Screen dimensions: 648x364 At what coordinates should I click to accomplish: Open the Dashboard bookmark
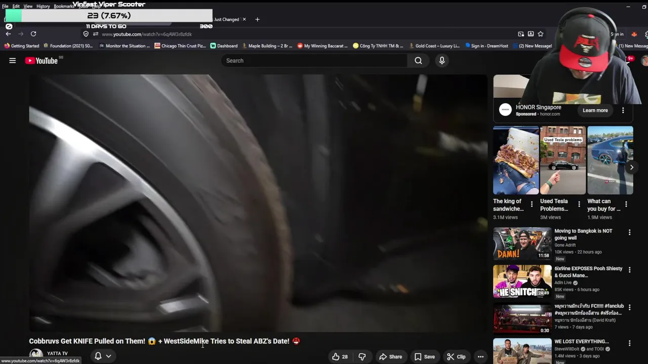point(224,46)
